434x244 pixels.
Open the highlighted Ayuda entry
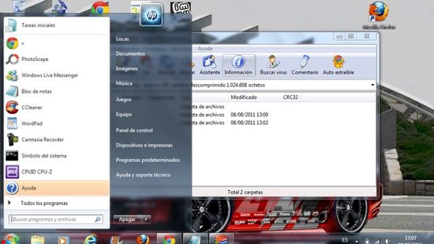click(x=57, y=188)
